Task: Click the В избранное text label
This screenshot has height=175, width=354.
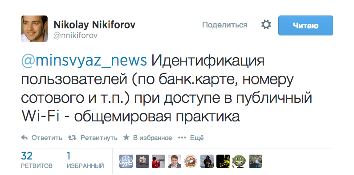Action: 152,137
